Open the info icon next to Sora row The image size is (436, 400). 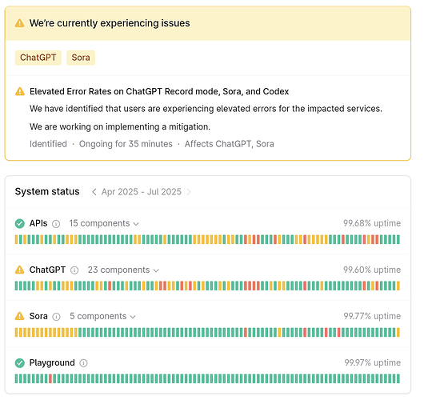[x=57, y=317]
